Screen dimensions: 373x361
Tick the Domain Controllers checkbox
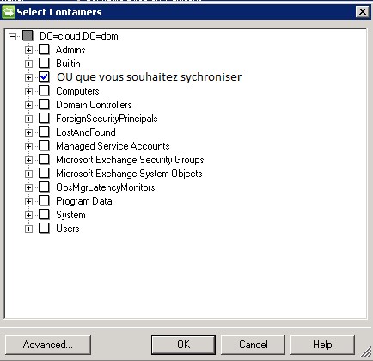[x=44, y=105]
